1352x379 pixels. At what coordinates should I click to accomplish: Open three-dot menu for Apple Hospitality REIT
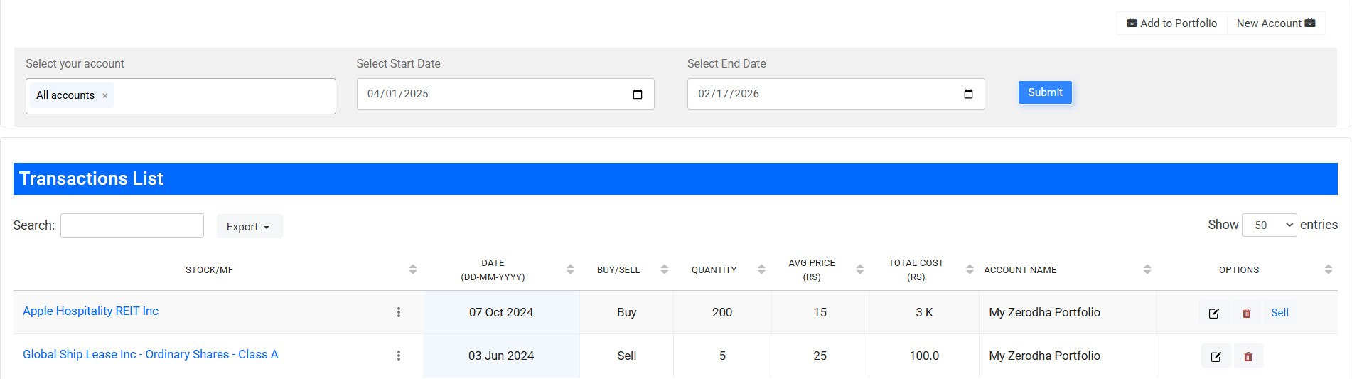(x=399, y=312)
